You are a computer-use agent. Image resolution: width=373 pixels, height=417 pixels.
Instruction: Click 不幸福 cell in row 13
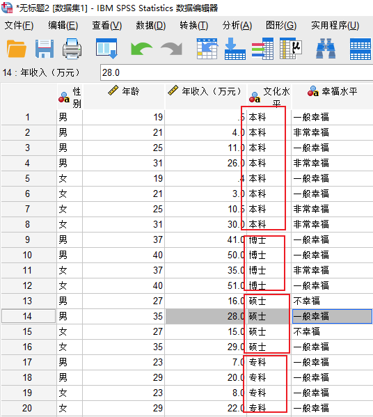tap(332, 301)
